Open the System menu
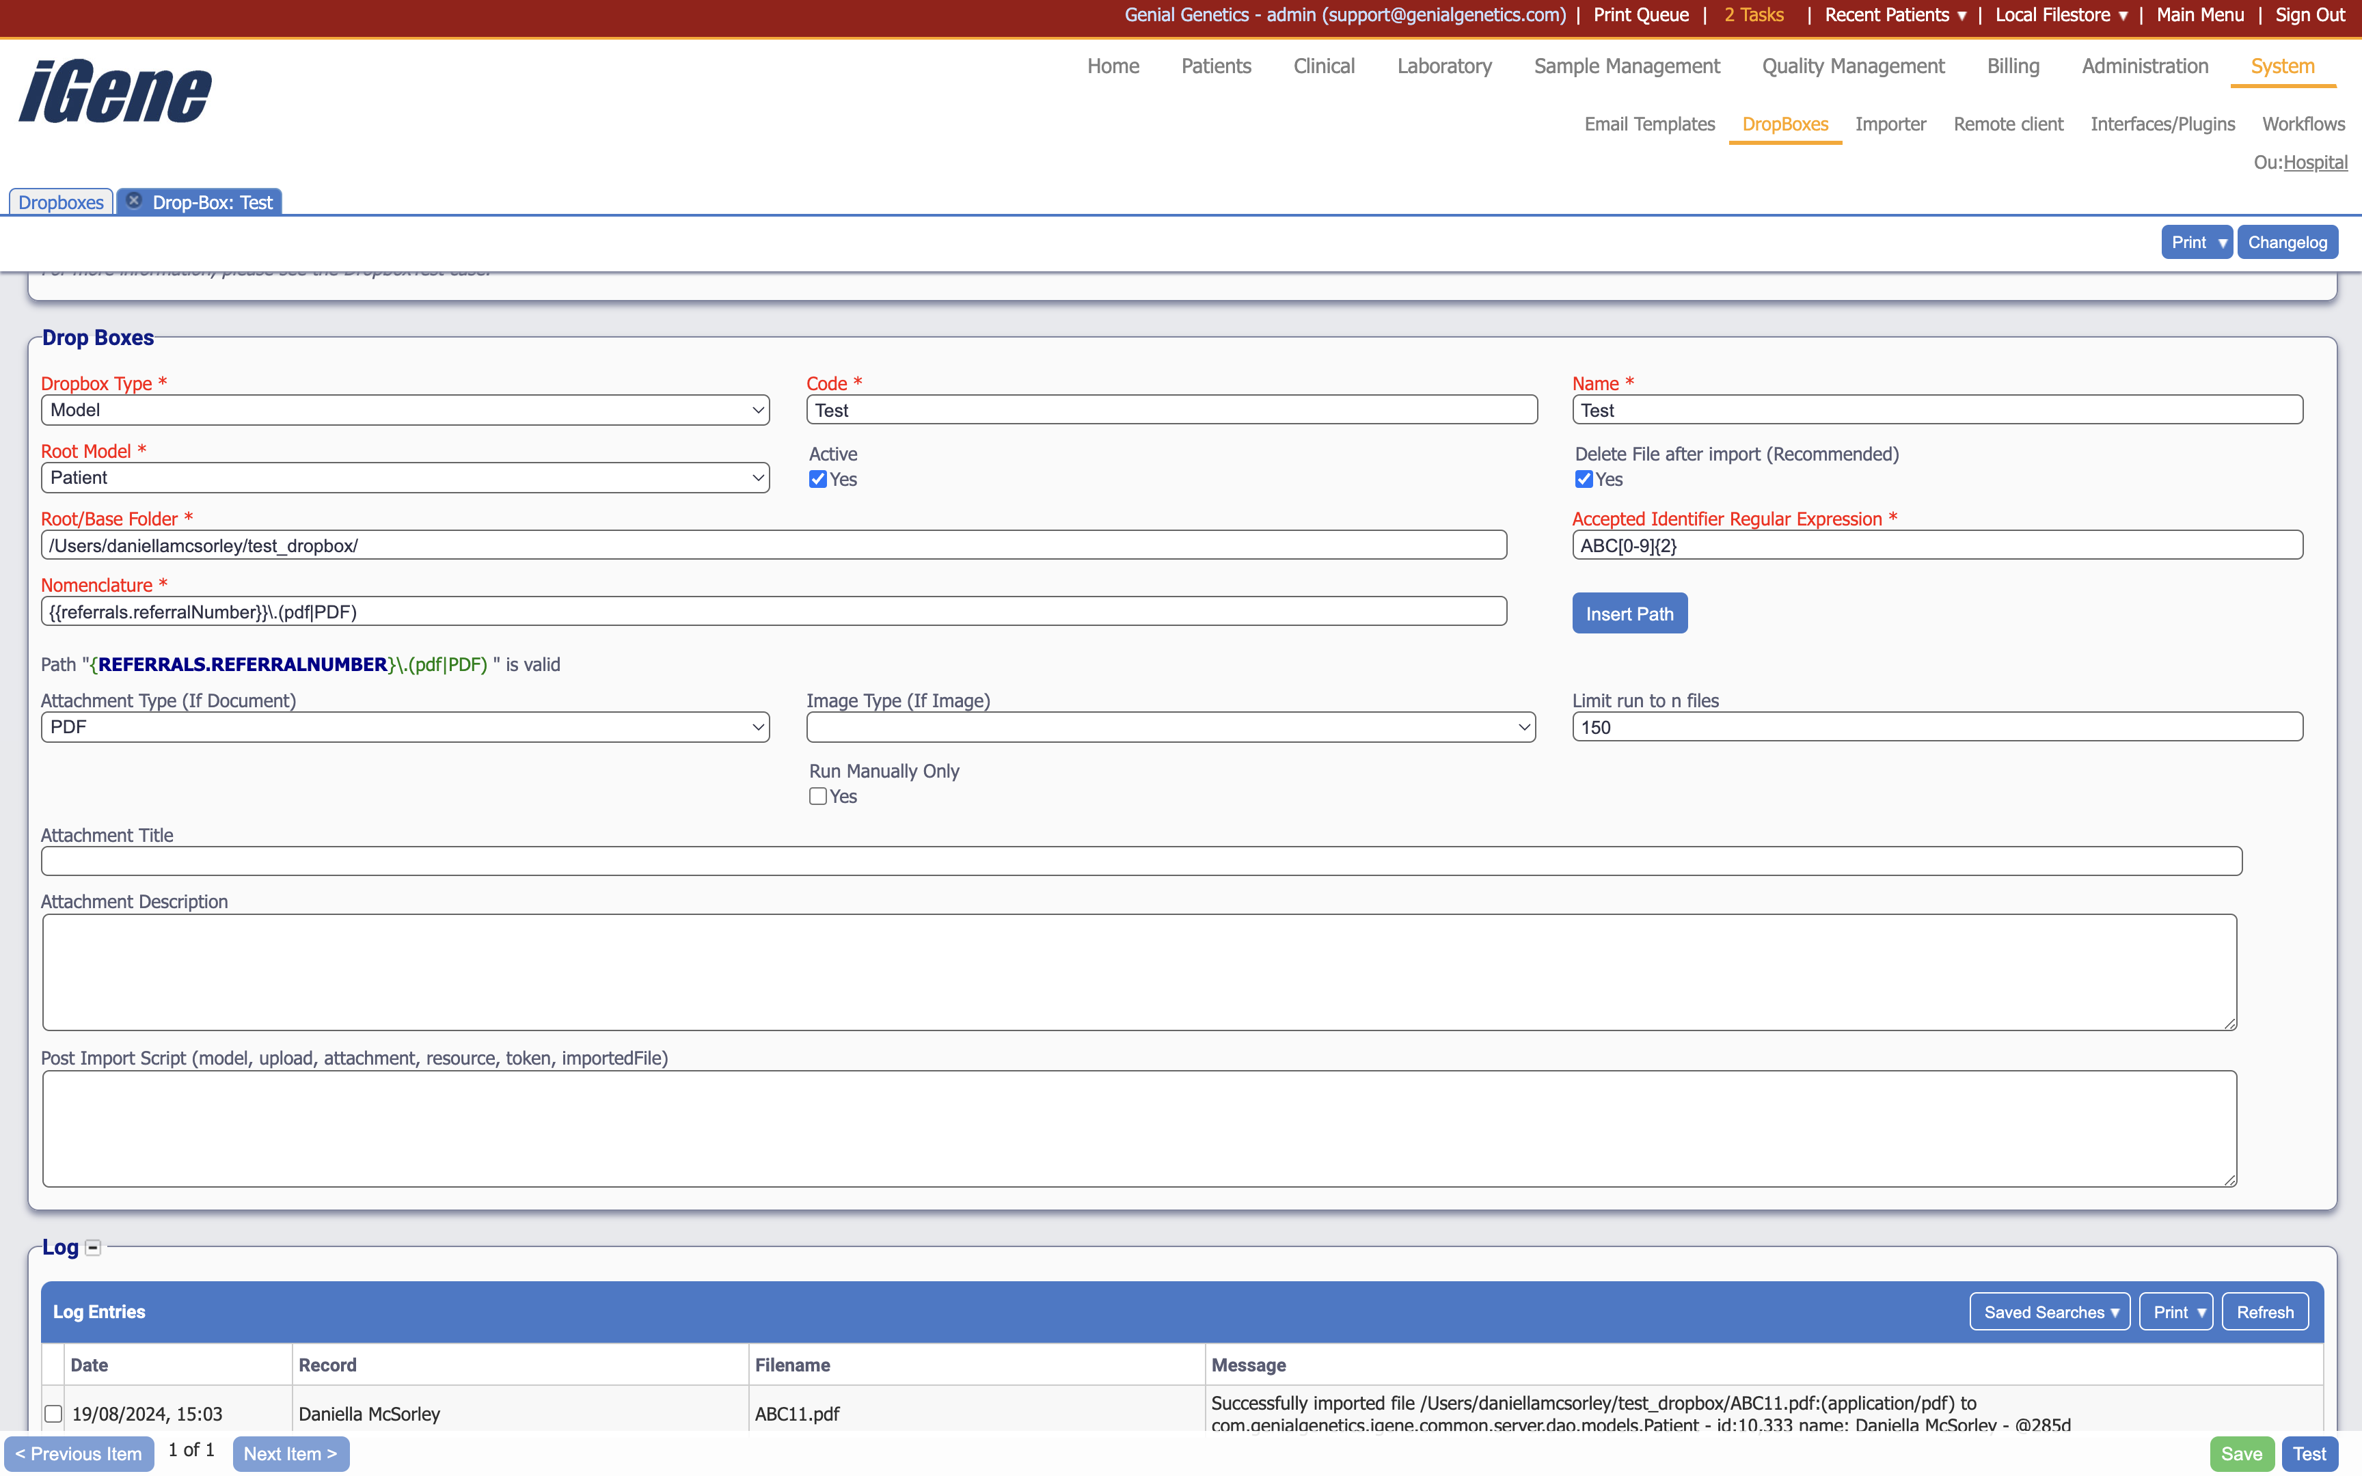Image resolution: width=2362 pixels, height=1476 pixels. [x=2282, y=66]
